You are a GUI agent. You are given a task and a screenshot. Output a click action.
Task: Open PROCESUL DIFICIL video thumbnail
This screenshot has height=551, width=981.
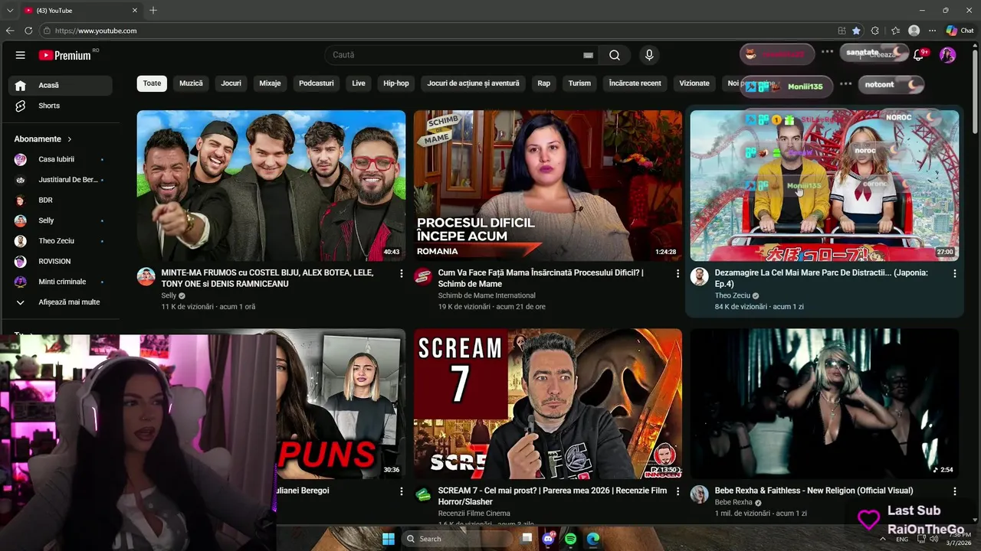(548, 185)
